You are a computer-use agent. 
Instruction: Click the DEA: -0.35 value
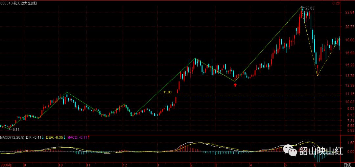pyautogui.click(x=54, y=137)
